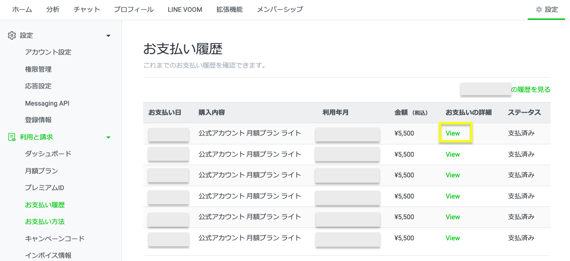Open the チャット menu item

click(x=86, y=9)
